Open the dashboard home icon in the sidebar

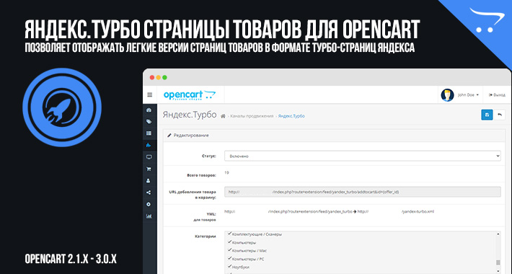(x=149, y=110)
